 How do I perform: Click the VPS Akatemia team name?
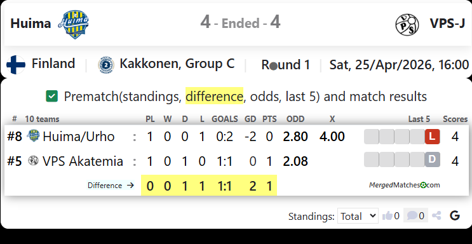click(83, 161)
